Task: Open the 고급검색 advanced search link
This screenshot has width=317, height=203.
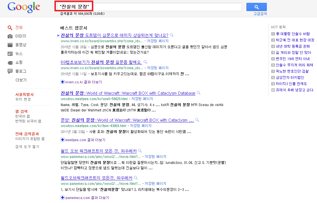Action: pos(260,14)
